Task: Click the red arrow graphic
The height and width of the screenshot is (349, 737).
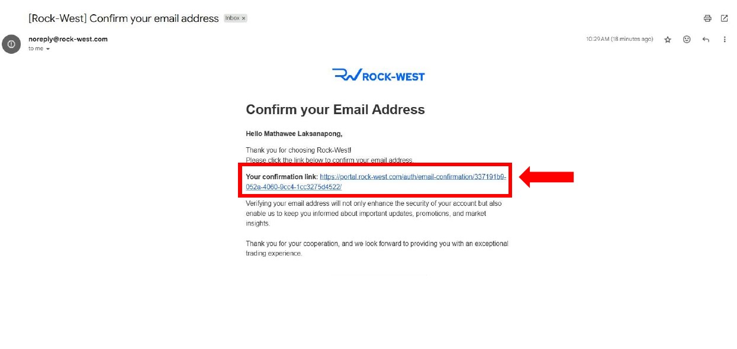Action: pyautogui.click(x=546, y=177)
